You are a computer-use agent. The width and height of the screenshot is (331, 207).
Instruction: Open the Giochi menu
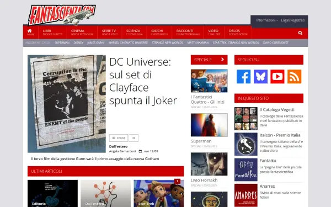pyautogui.click(x=159, y=33)
